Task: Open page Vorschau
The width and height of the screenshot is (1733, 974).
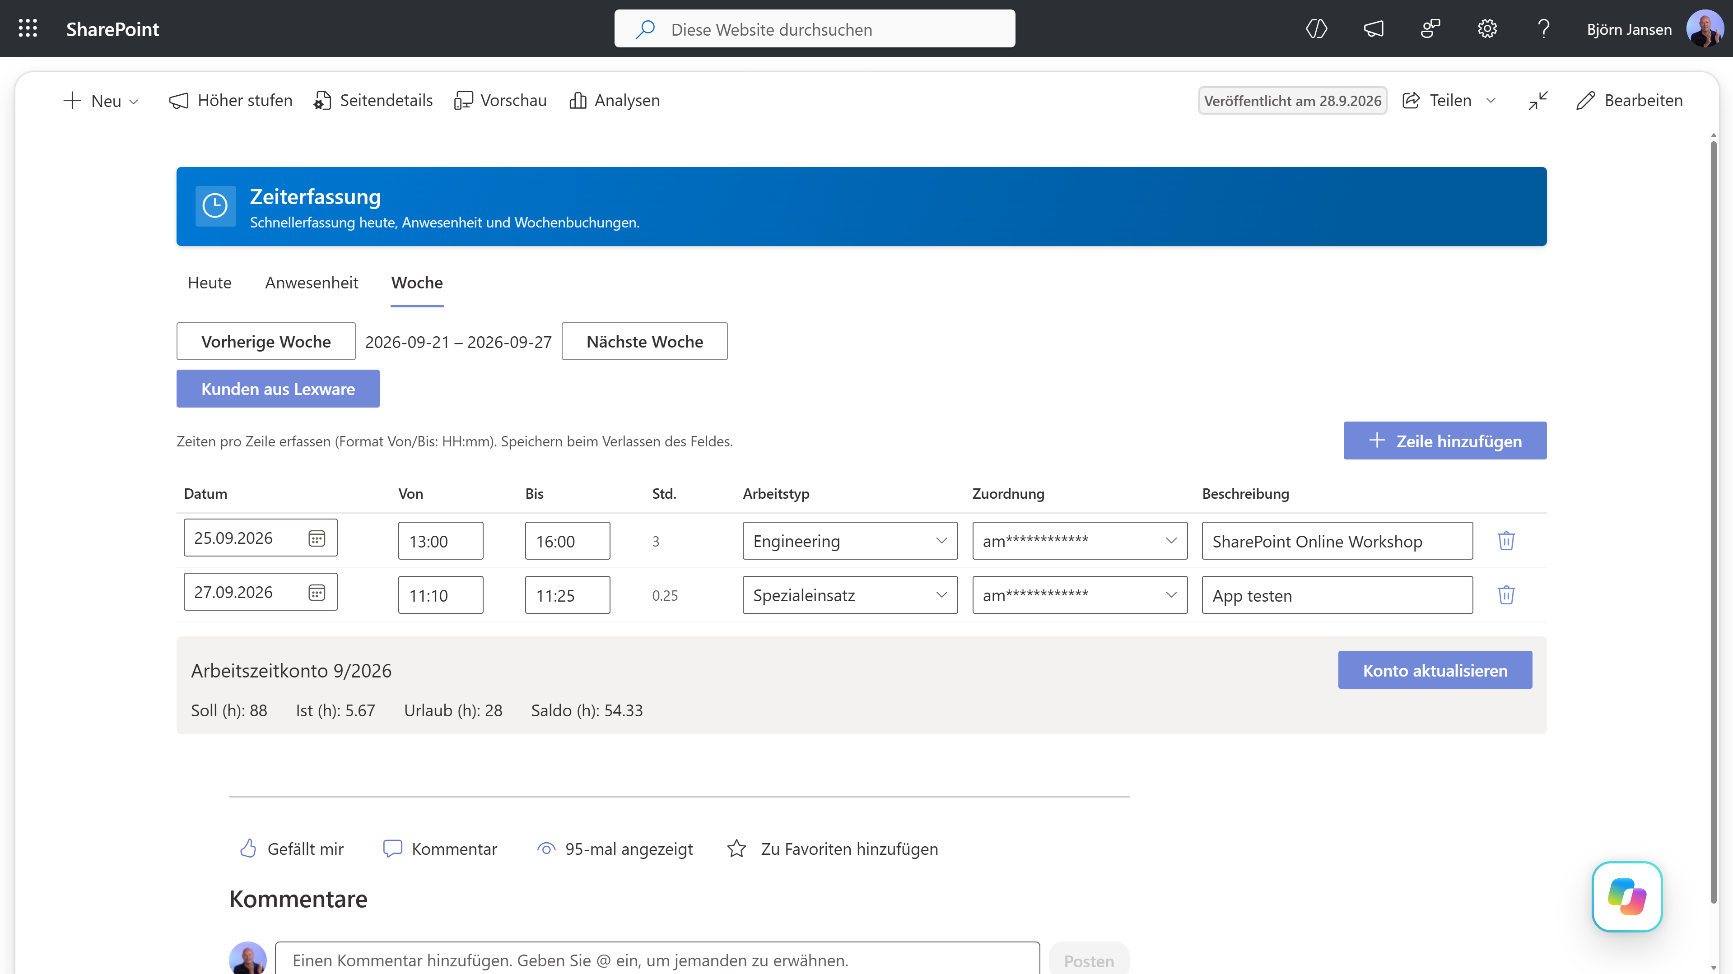Action: (500, 100)
